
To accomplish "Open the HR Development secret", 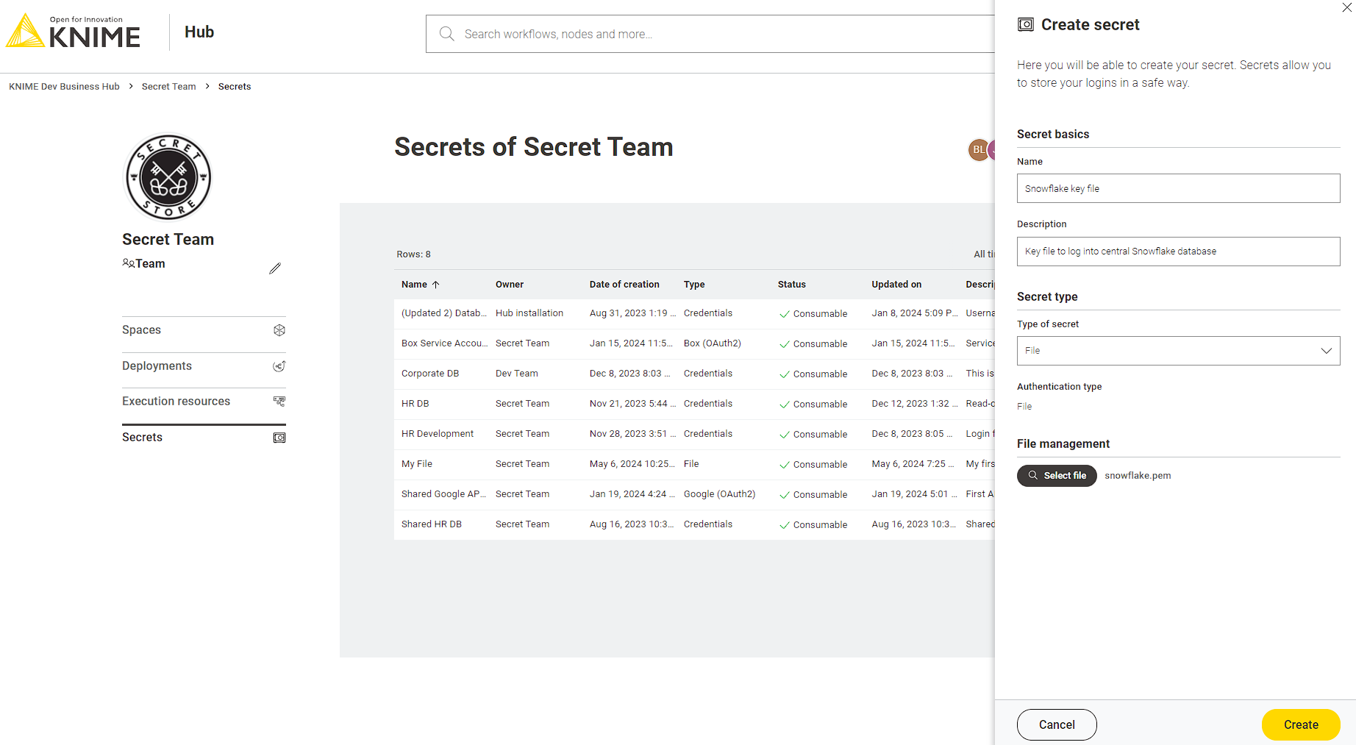I will point(438,434).
